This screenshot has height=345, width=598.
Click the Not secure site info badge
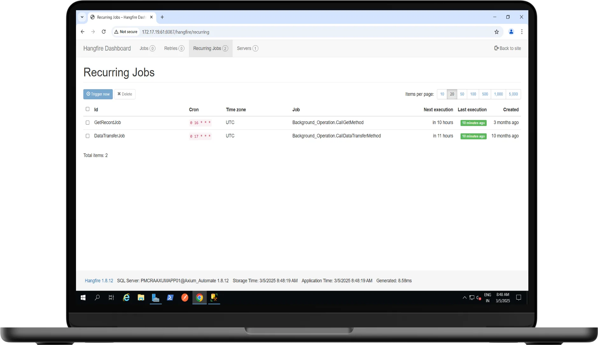pos(126,32)
